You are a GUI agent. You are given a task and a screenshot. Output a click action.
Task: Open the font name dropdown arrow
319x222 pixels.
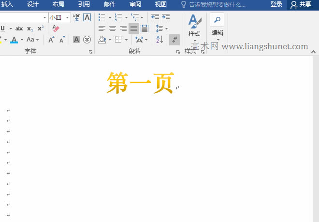[x=44, y=18]
